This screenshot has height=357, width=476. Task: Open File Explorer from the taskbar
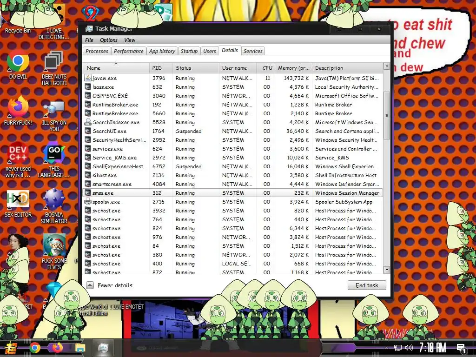(x=80, y=348)
